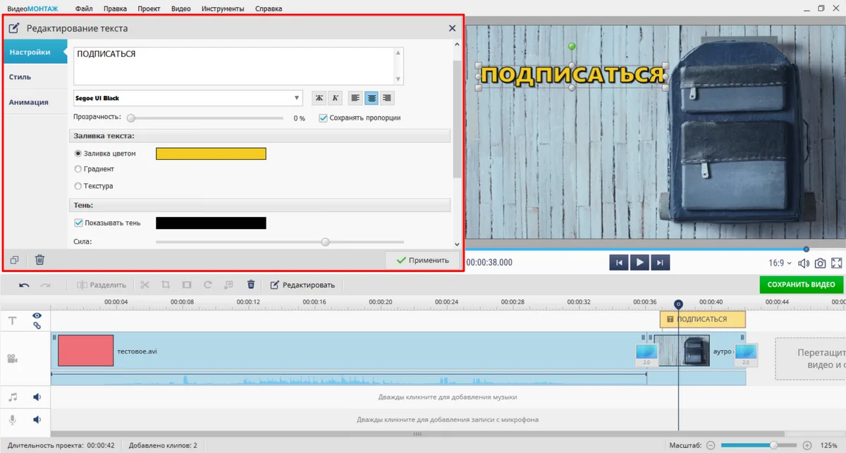Viewport: 846px width, 453px height.
Task: Delete the selected clip with the toolbar trash icon
Action: (x=251, y=285)
